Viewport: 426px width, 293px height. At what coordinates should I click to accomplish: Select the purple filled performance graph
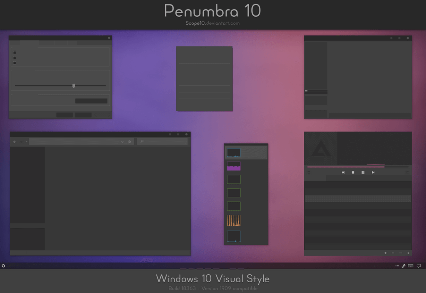[234, 166]
